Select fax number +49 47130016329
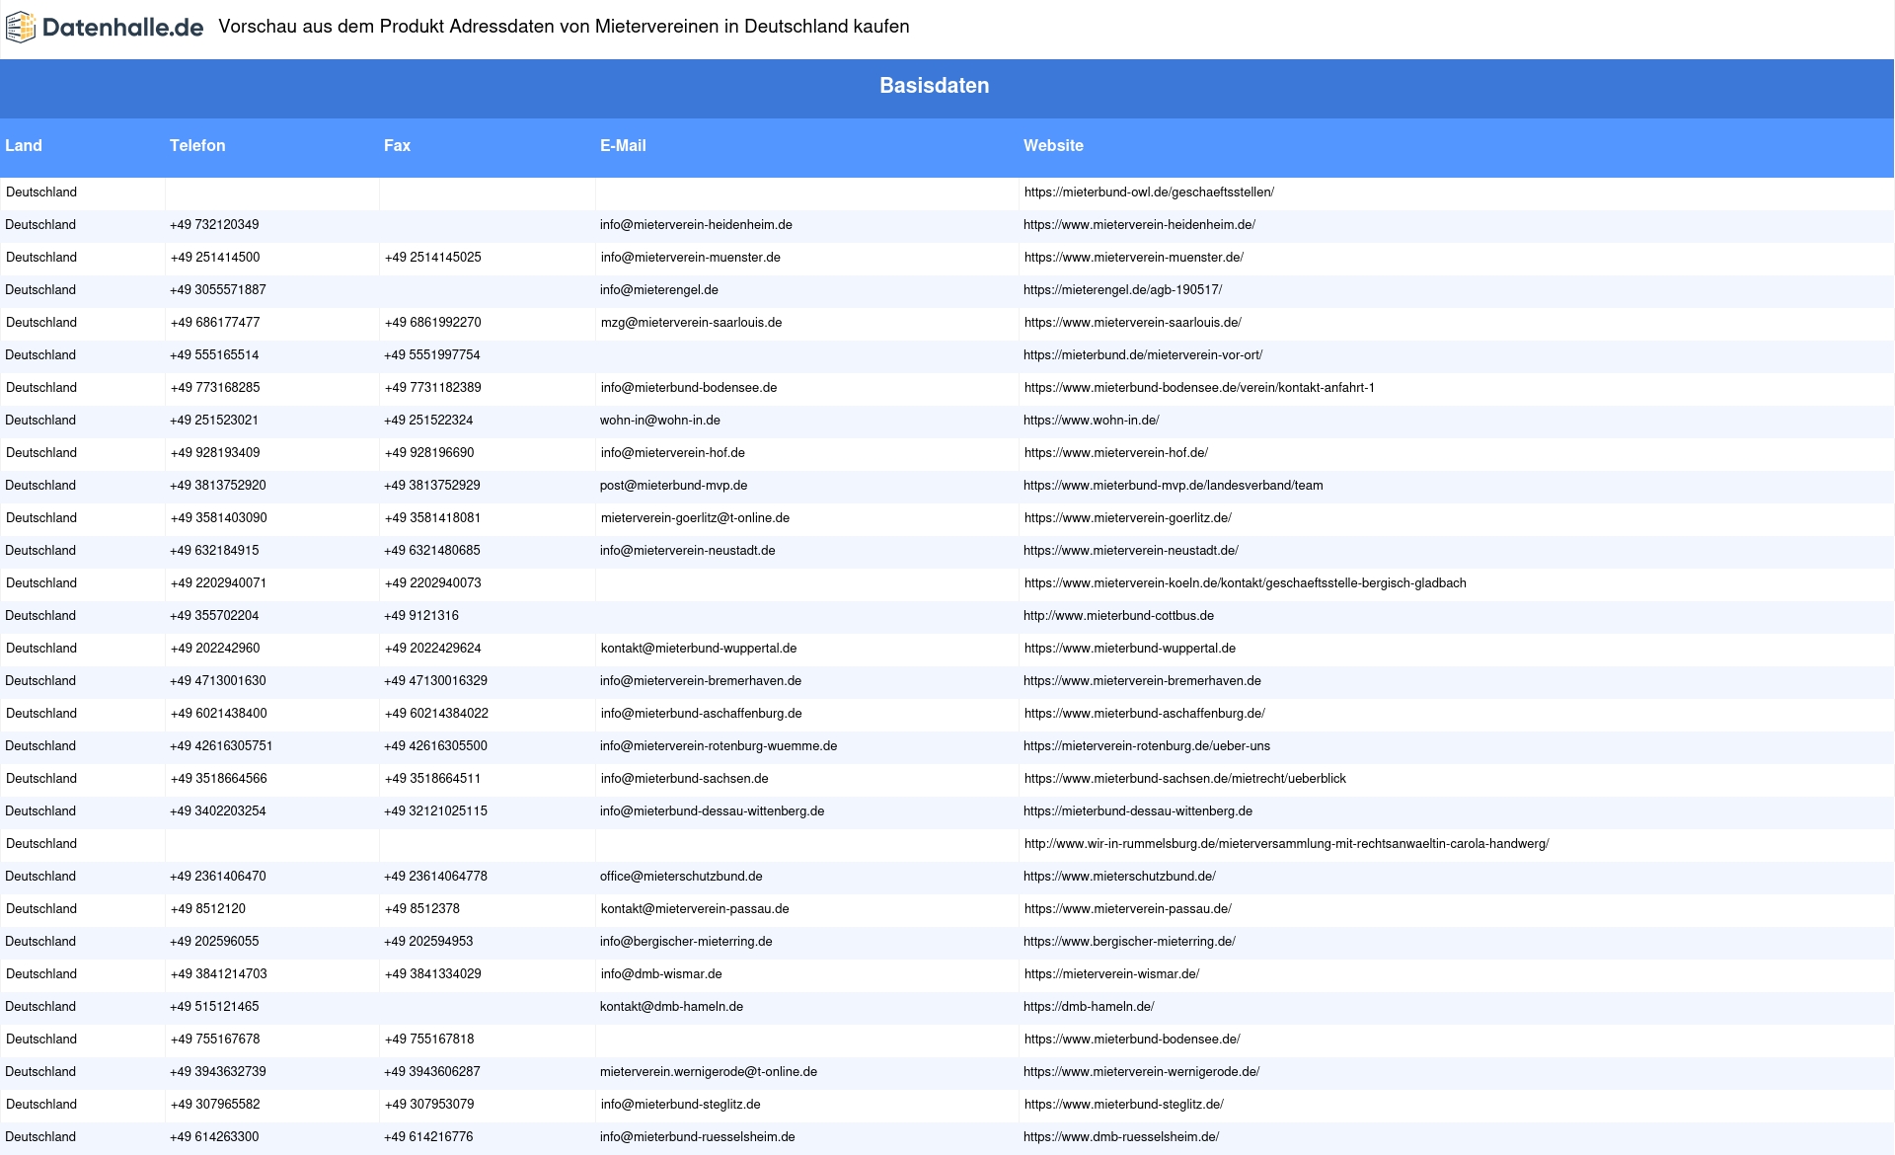The width and height of the screenshot is (1895, 1155). (x=435, y=681)
